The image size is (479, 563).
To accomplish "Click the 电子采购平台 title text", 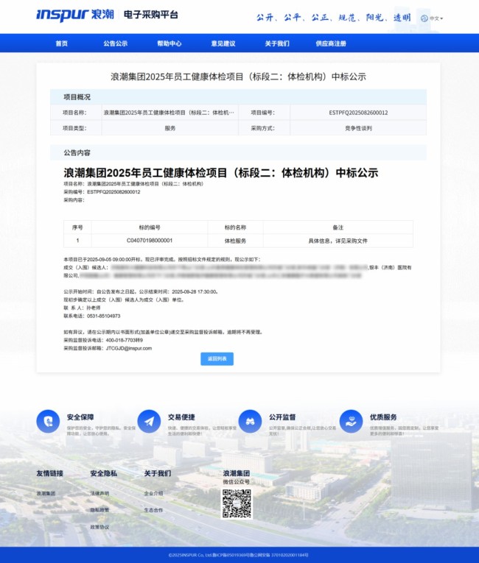I will pyautogui.click(x=151, y=15).
